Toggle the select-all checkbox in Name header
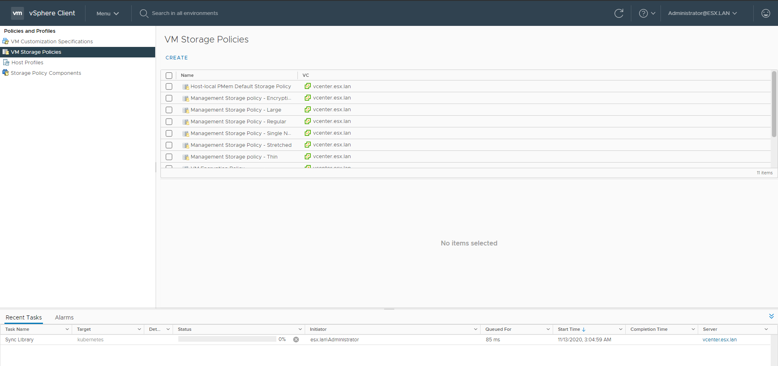 (x=169, y=76)
